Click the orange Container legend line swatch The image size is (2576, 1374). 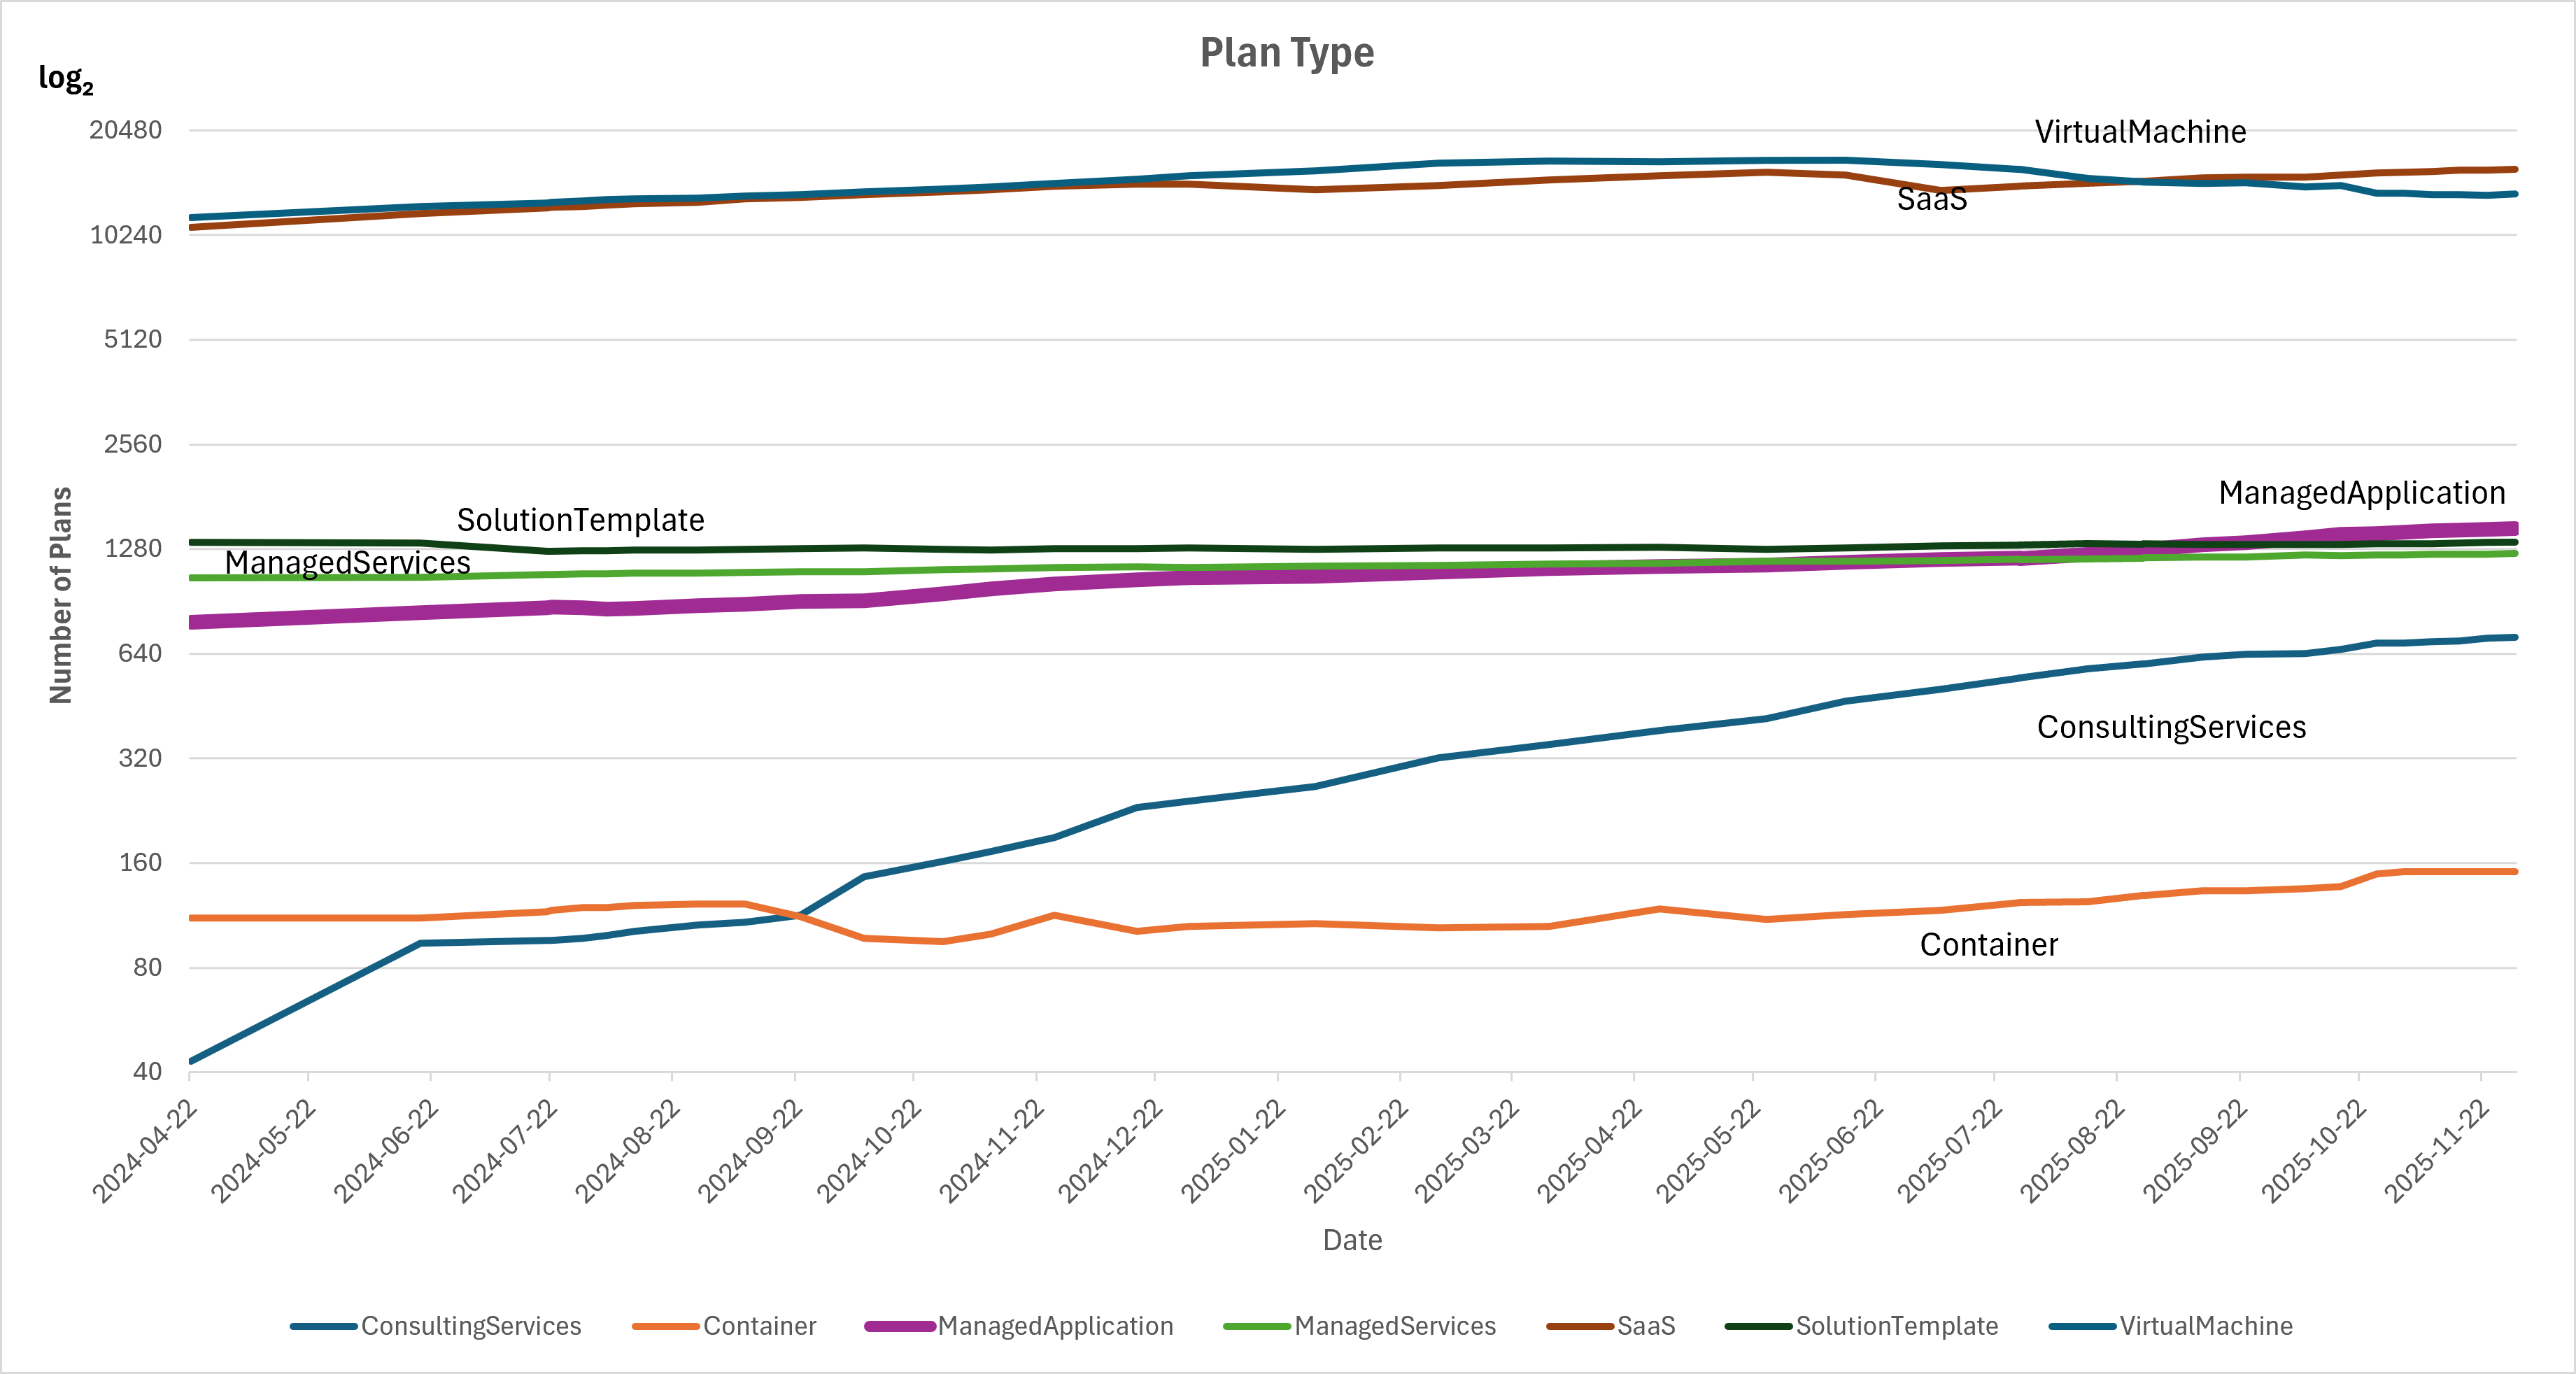[665, 1326]
